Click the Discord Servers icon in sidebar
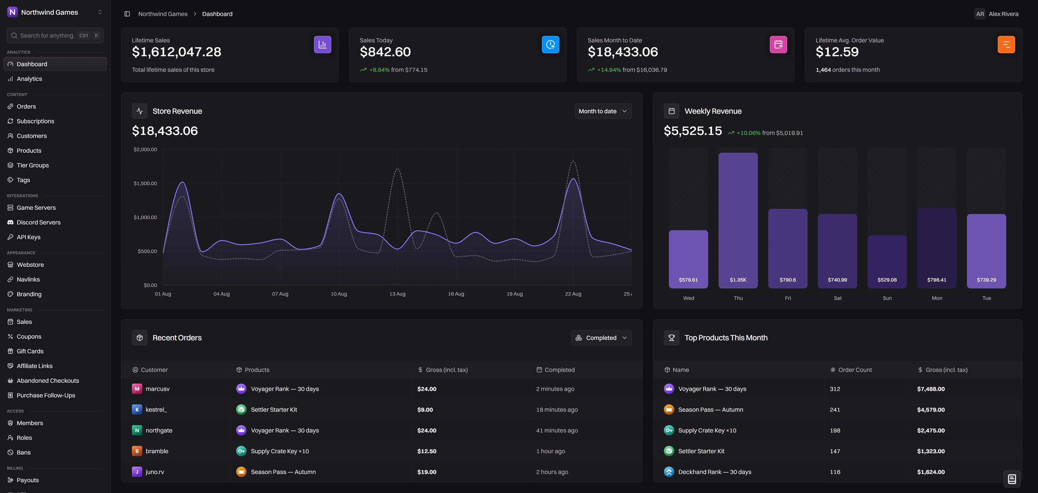Image resolution: width=1038 pixels, height=493 pixels. coord(11,222)
